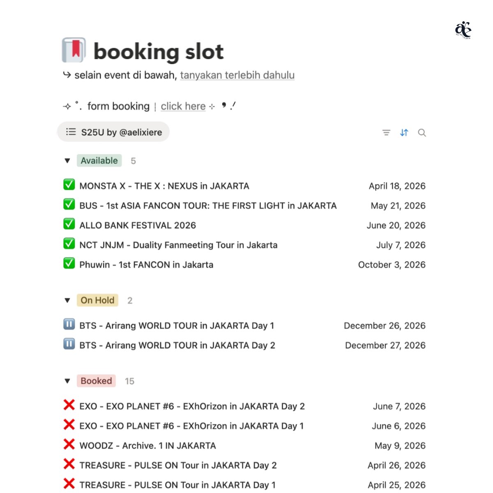This screenshot has height=493, width=493.
Task: Click the red Booked status tag
Action: point(96,381)
